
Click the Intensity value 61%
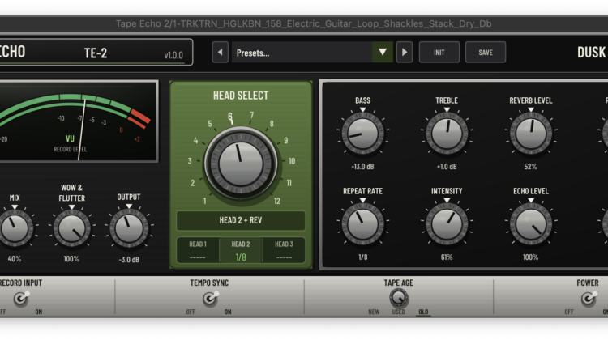[447, 257]
